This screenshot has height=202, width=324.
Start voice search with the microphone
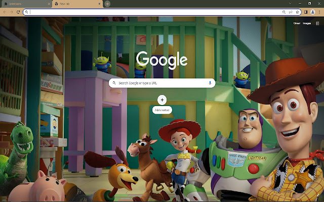pos(210,83)
